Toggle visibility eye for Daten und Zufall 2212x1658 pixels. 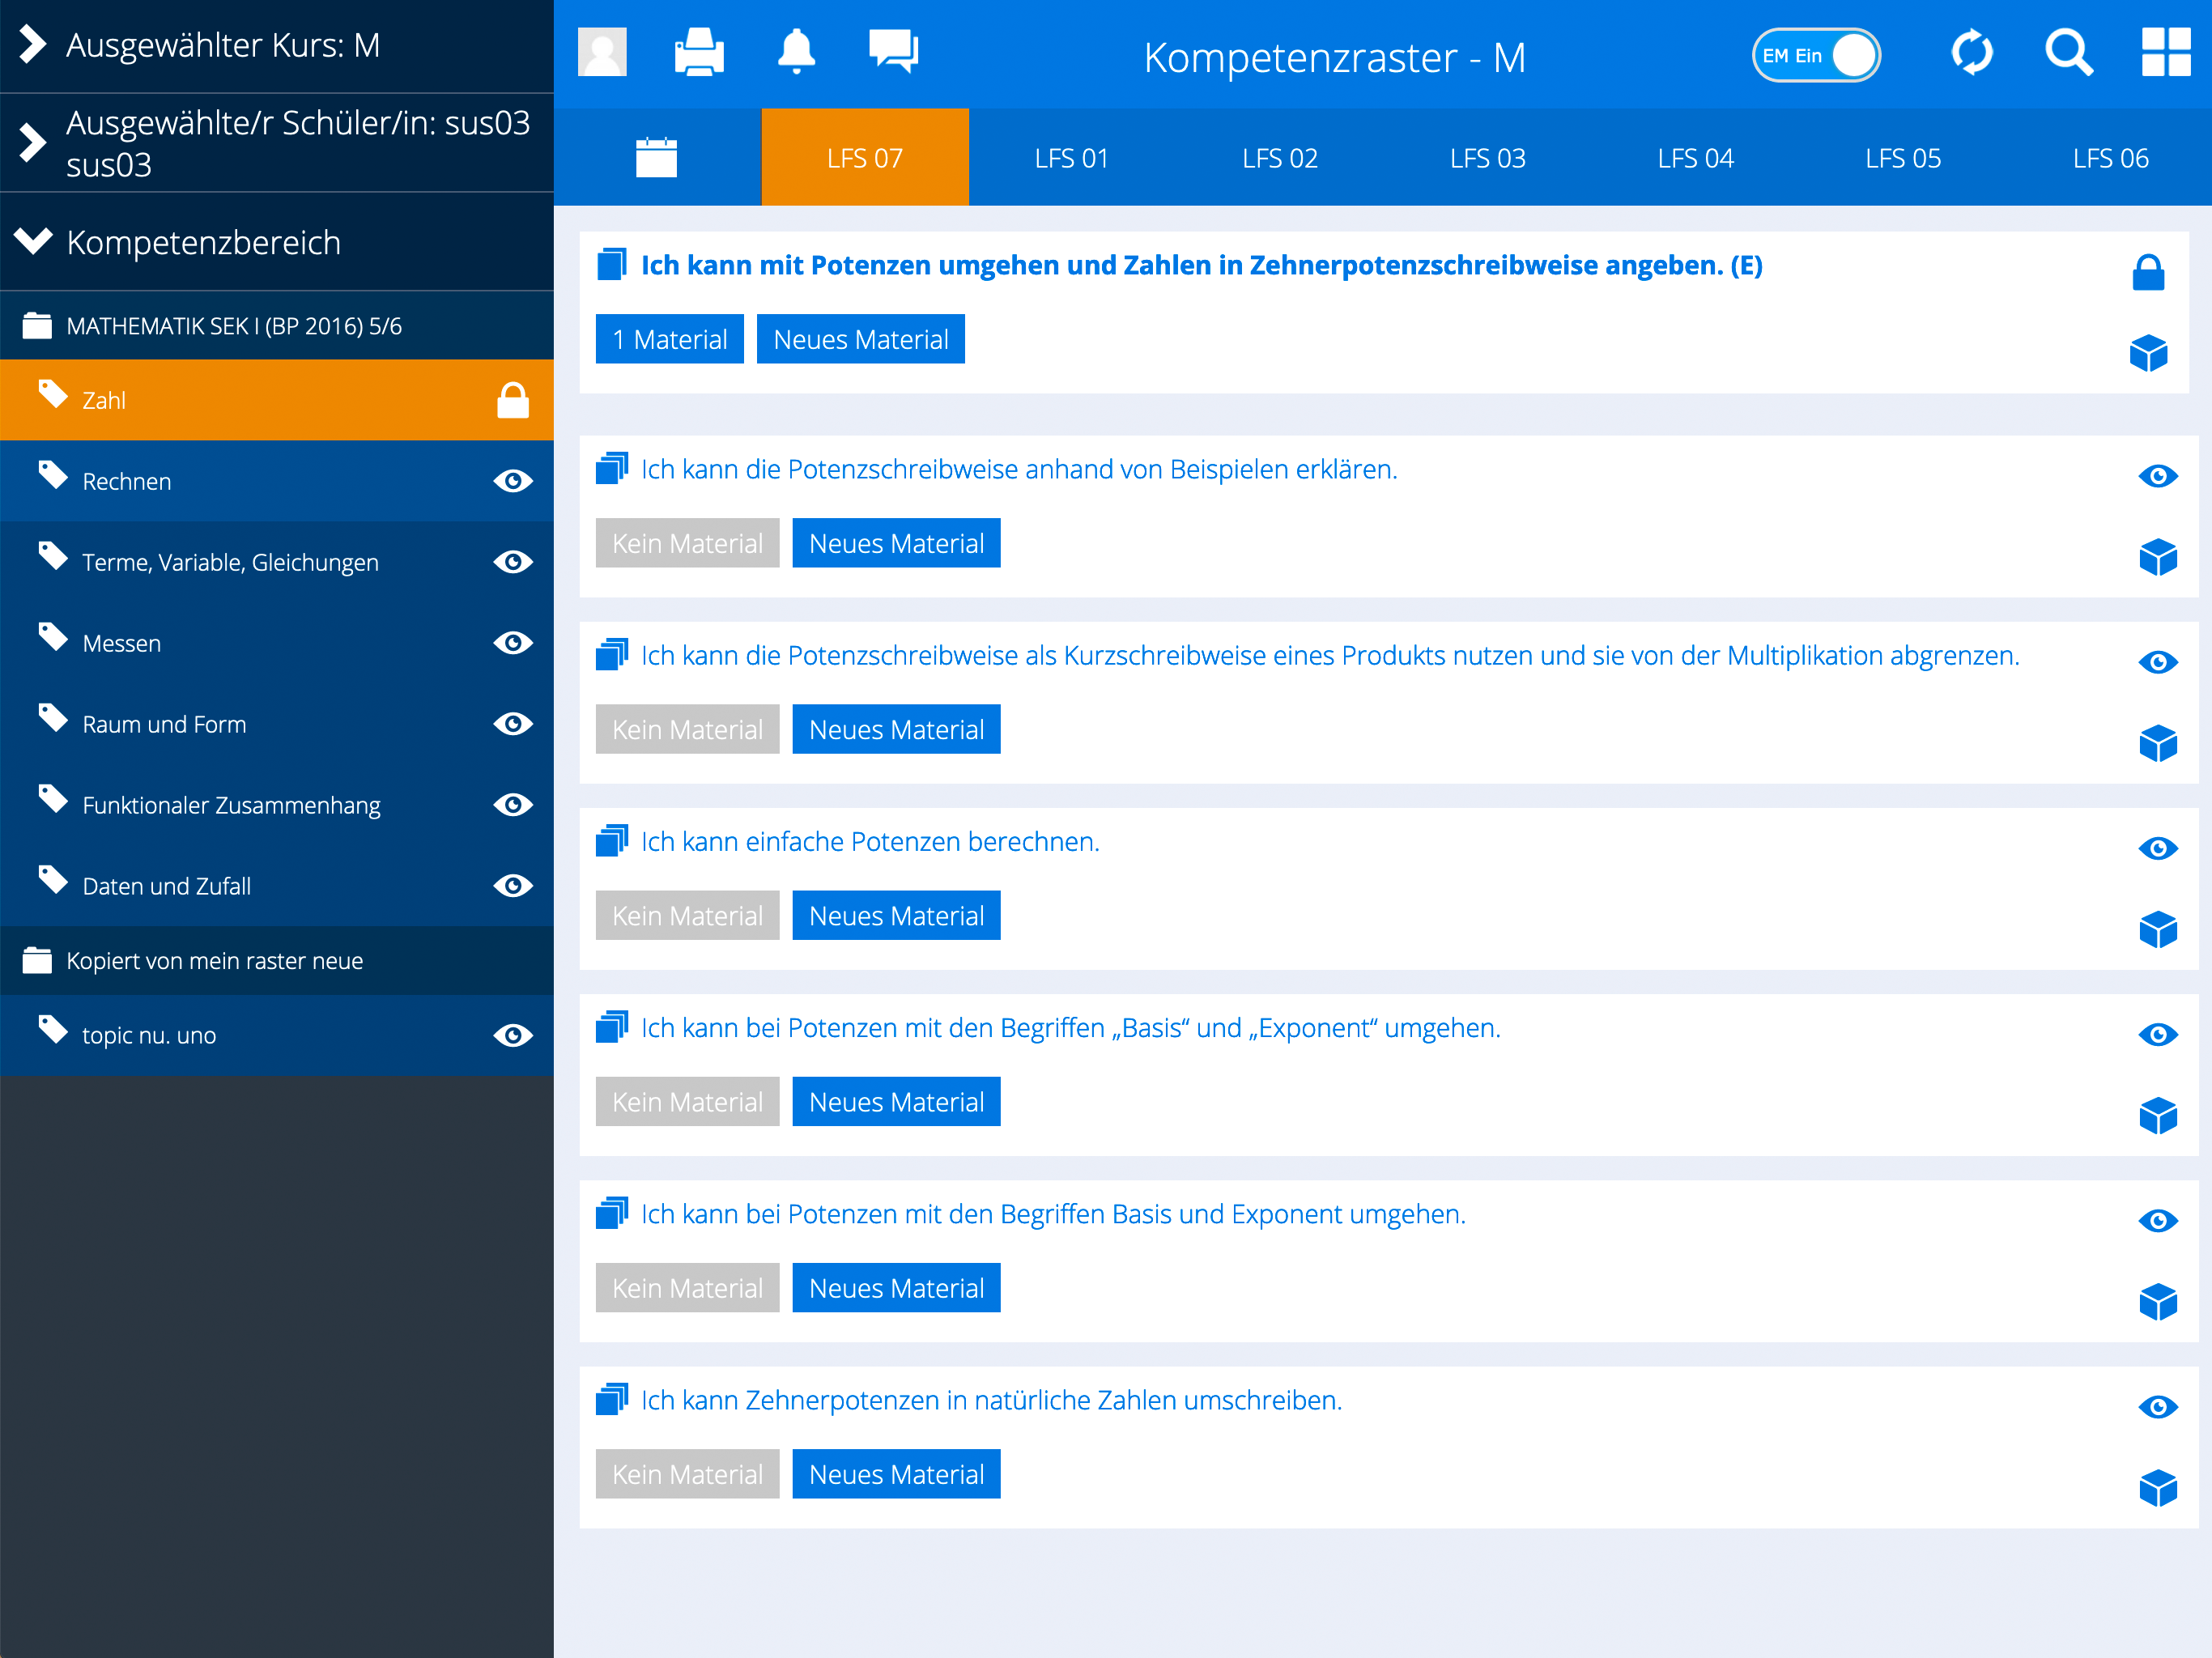[513, 886]
